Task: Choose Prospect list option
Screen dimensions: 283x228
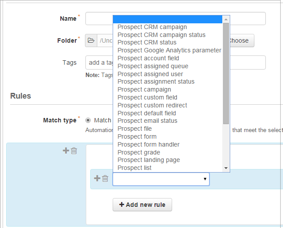Action: click(x=168, y=168)
